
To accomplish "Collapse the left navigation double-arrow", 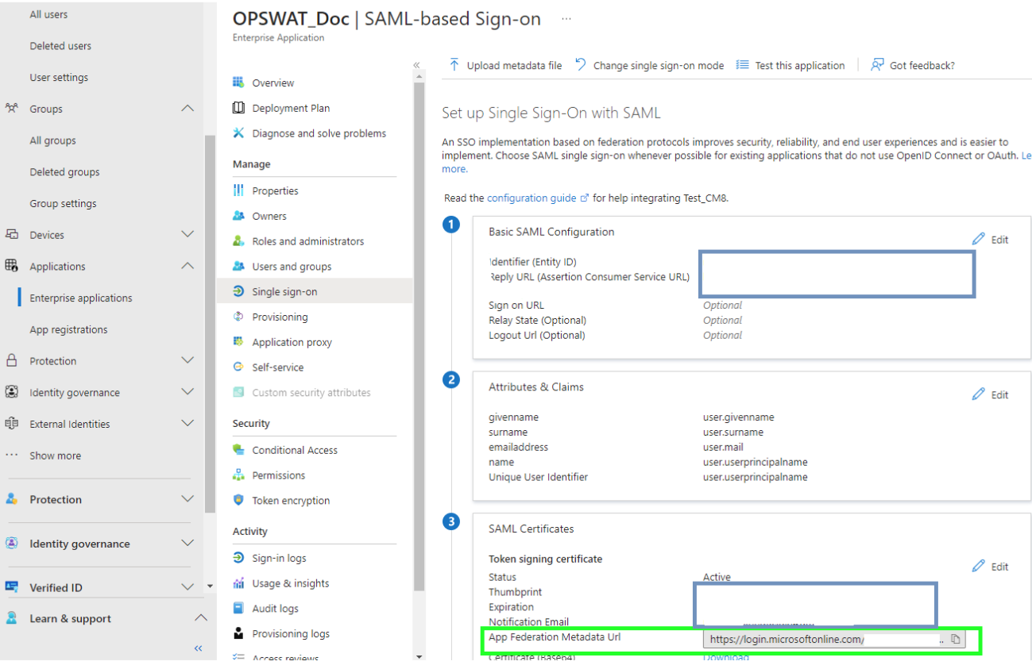I will coord(199,648).
